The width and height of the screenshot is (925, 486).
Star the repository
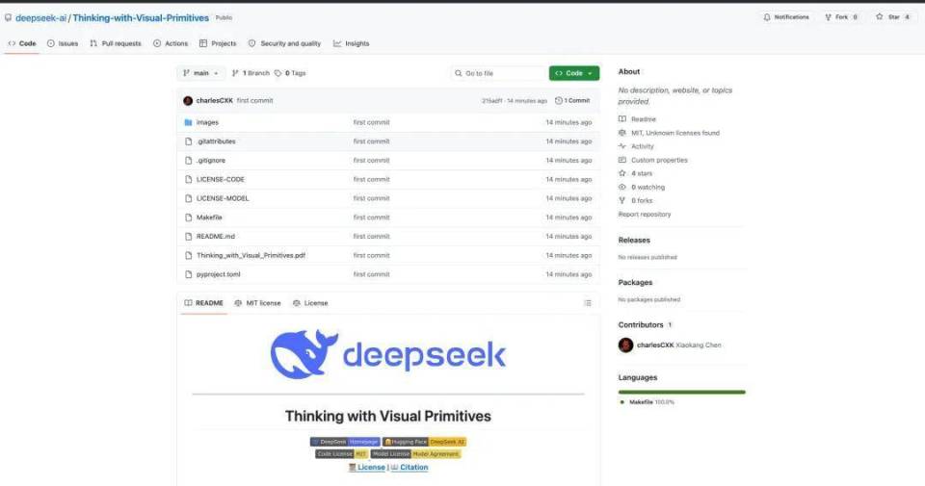tap(892, 17)
